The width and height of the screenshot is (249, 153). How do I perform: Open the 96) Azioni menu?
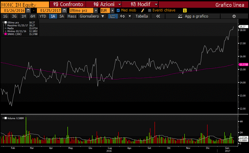point(103,5)
